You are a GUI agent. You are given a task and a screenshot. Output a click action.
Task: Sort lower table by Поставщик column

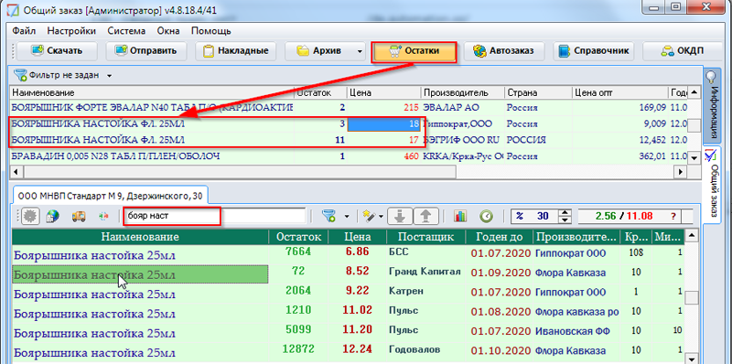point(425,237)
